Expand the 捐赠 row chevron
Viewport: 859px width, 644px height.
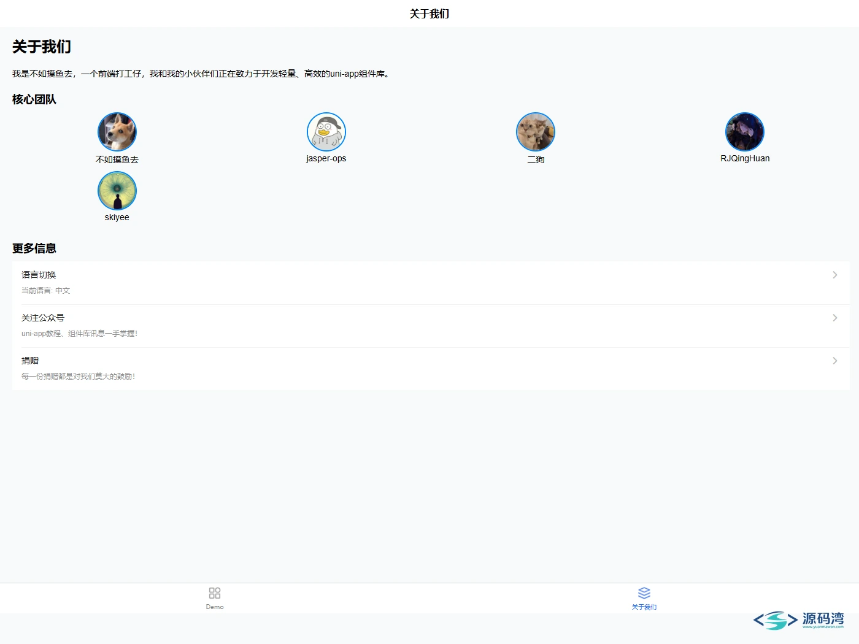pos(834,361)
